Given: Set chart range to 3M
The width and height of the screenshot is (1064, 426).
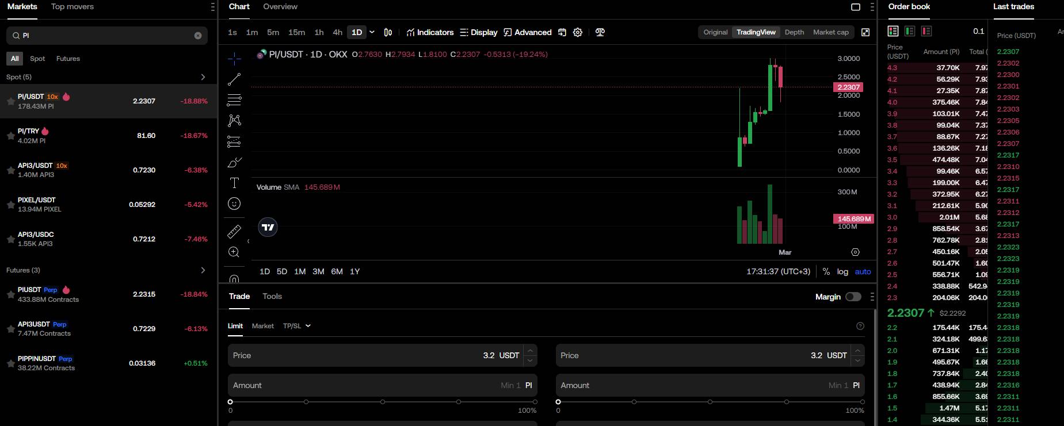Looking at the screenshot, I should pos(318,271).
